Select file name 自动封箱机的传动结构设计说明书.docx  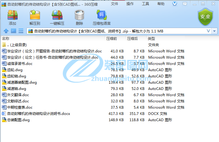point(39,114)
